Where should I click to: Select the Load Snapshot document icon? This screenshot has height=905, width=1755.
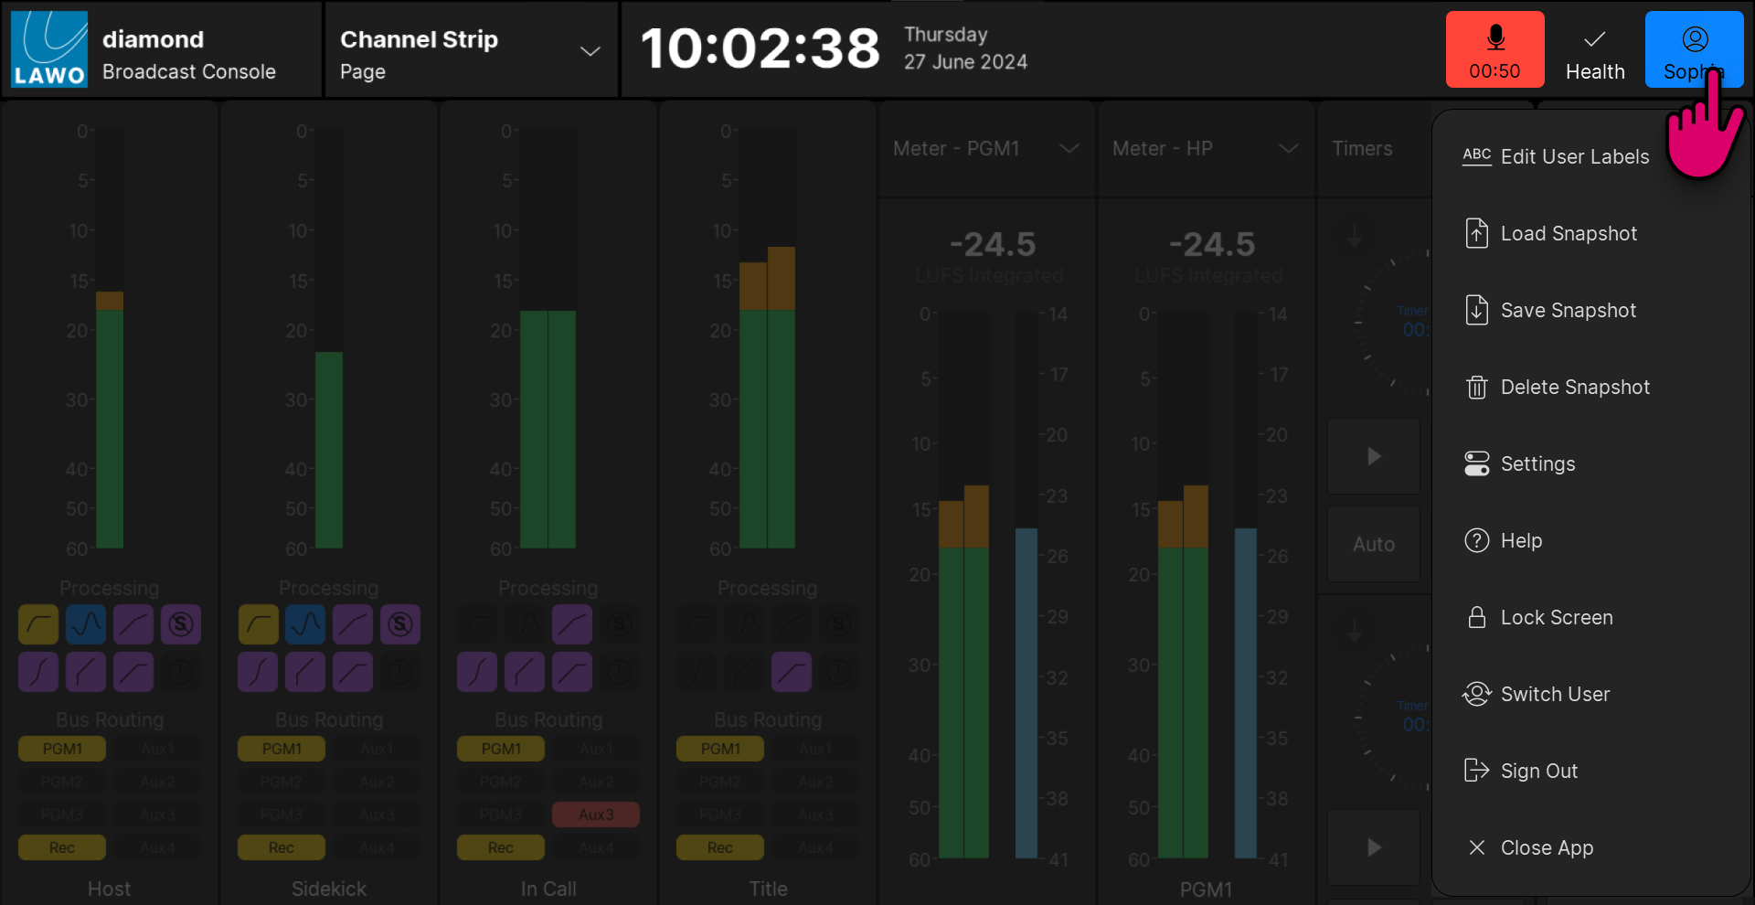(1476, 234)
